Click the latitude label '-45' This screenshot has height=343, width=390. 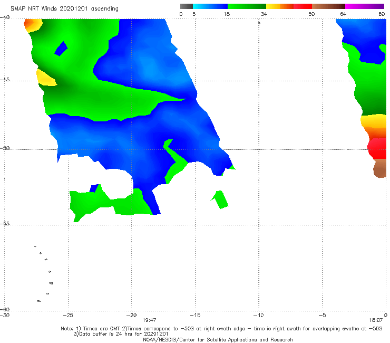[5, 80]
